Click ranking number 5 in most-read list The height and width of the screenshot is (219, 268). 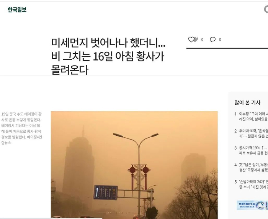coord(235,182)
